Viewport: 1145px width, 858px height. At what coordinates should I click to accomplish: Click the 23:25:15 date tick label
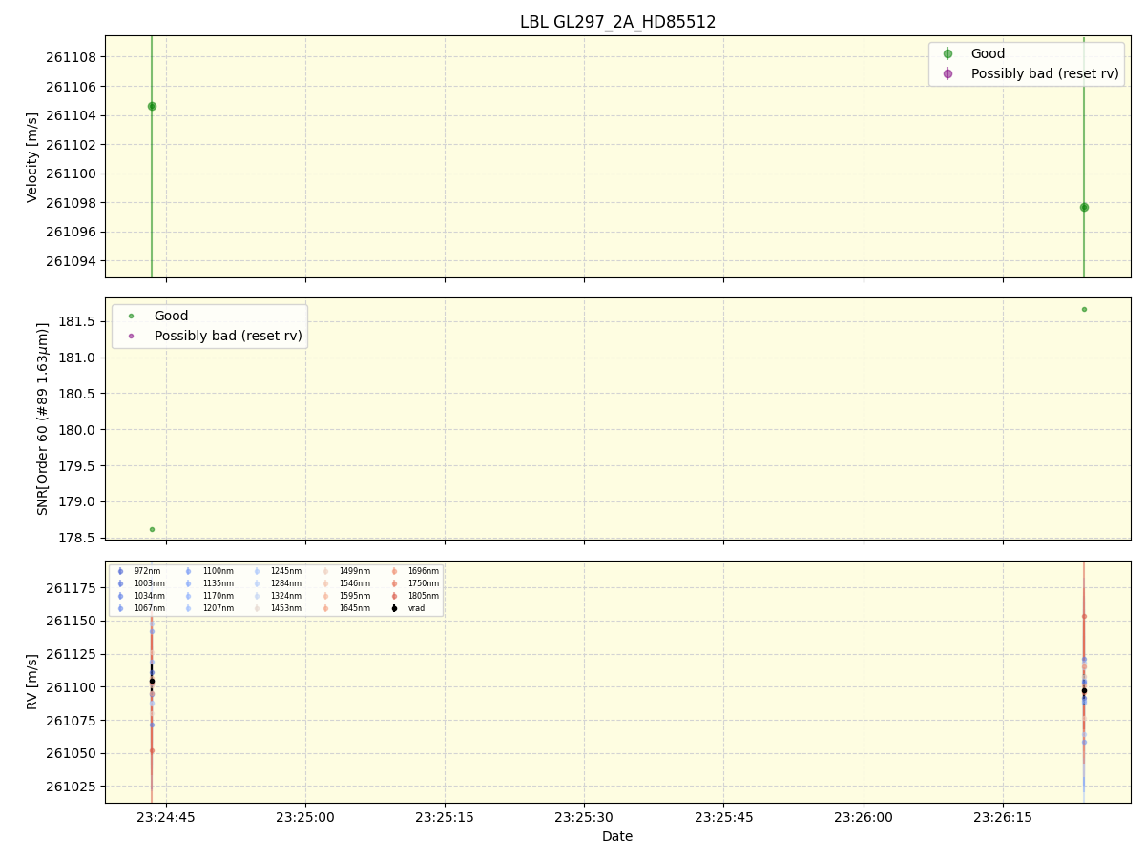tap(445, 817)
